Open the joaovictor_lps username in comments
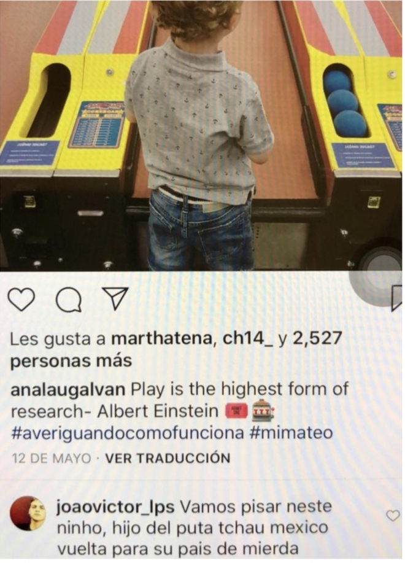Screen dimensions: 405x563 click(x=115, y=507)
